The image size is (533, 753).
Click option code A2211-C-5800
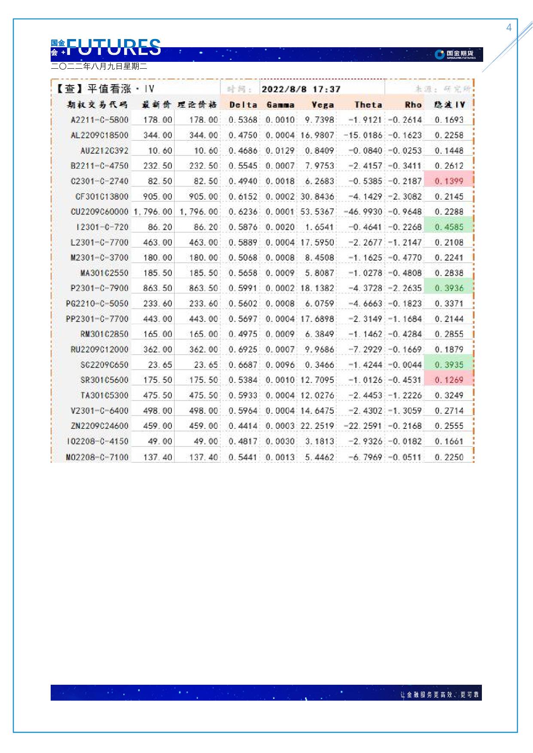pos(100,120)
